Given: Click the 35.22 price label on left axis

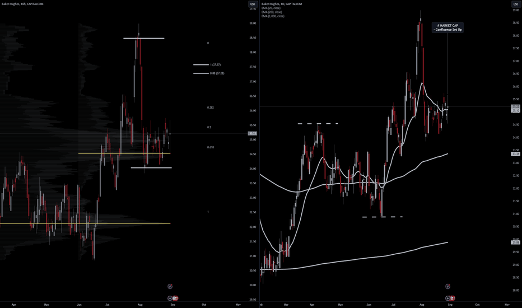Looking at the screenshot, I should click(x=253, y=133).
